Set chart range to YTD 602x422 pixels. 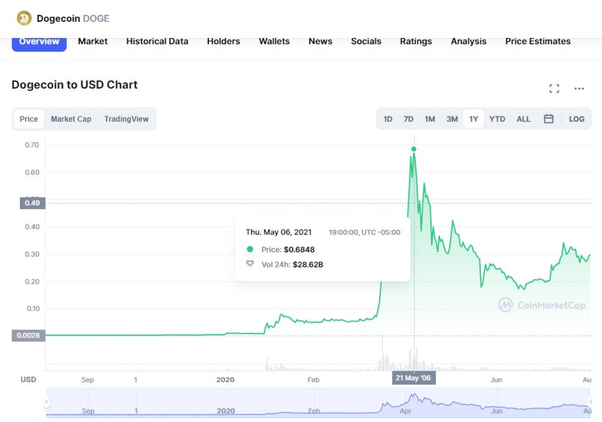pos(497,119)
